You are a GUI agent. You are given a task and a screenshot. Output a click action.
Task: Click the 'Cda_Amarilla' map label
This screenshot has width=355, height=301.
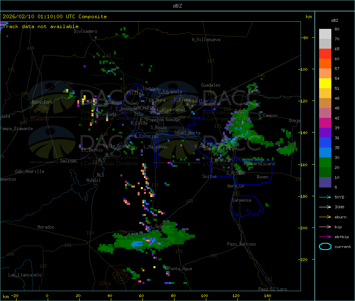(30, 171)
